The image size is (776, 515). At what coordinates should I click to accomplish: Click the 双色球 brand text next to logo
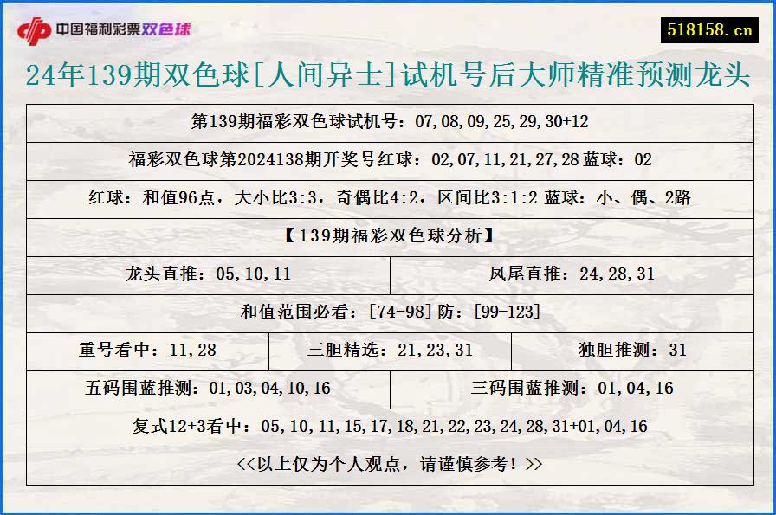click(x=169, y=29)
